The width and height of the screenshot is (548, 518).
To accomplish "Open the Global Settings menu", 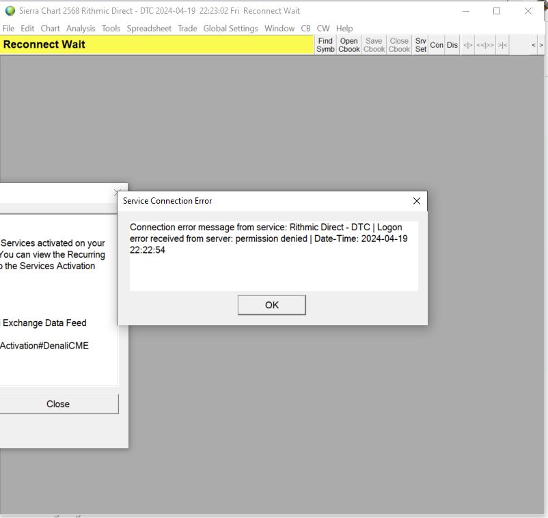I will click(x=231, y=28).
